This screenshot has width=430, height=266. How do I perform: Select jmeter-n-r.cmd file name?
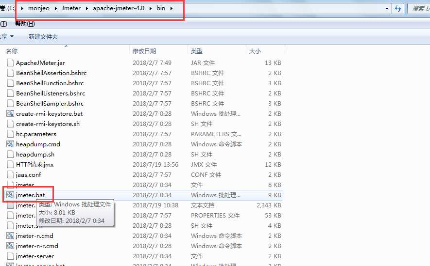(37, 246)
